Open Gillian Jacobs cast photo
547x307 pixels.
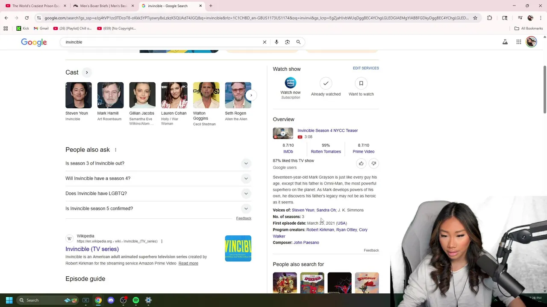(142, 95)
